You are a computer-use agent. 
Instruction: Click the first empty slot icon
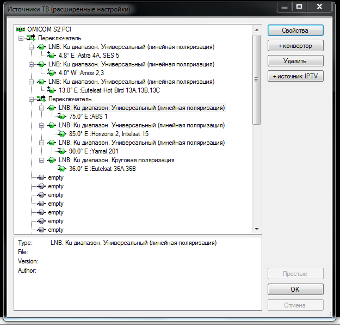click(41, 177)
